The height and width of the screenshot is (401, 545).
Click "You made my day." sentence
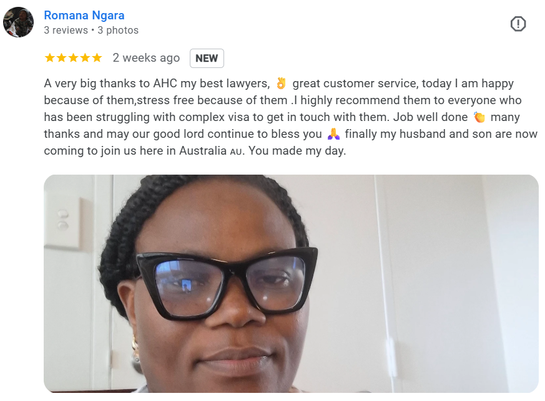297,151
